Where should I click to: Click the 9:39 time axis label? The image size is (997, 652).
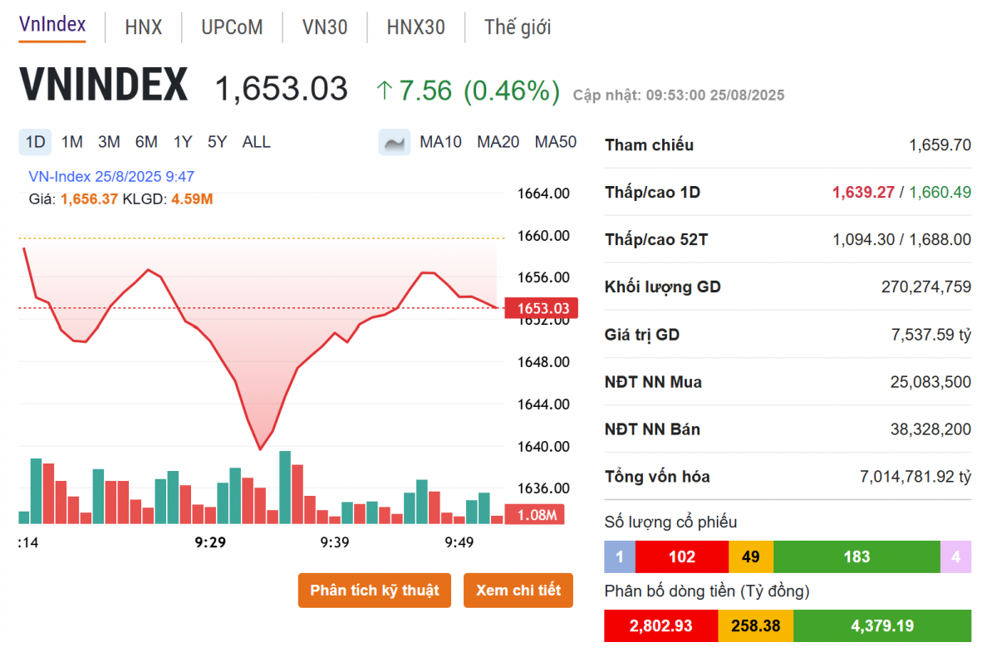(x=334, y=542)
